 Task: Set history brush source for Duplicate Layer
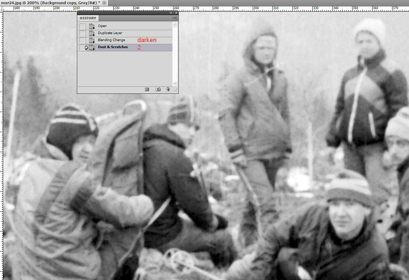82,33
